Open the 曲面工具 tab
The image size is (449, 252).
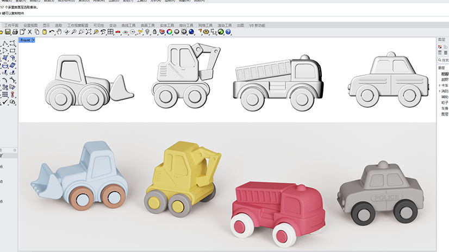pyautogui.click(x=148, y=25)
